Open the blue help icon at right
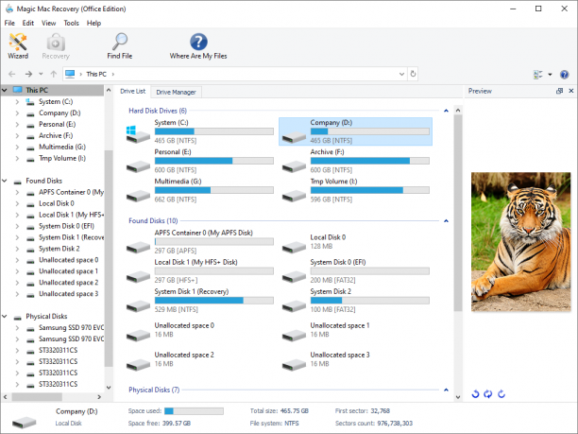This screenshot has height=434, width=578. coord(564,75)
